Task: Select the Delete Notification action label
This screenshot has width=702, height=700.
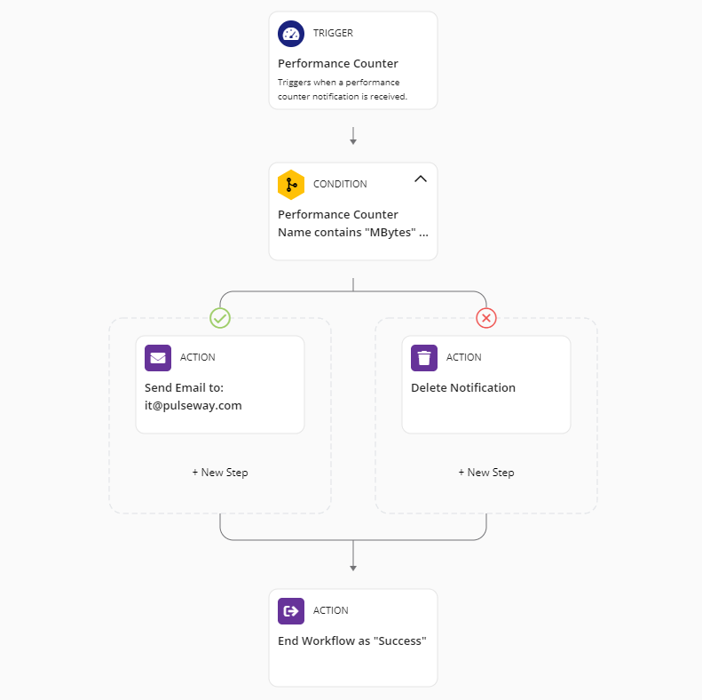Action: (463, 388)
